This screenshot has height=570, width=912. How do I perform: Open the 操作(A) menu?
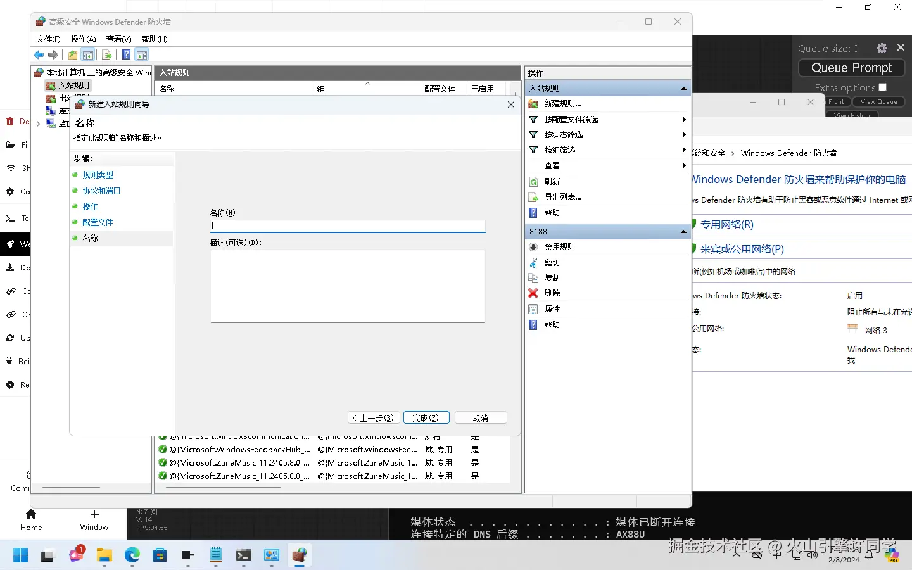coord(84,39)
